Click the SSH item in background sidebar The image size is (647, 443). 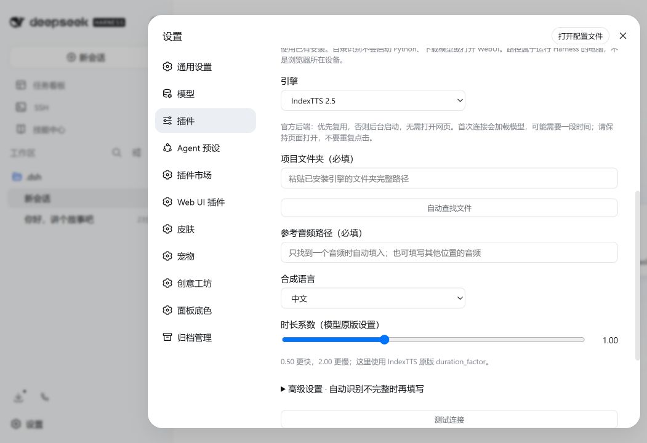[41, 108]
